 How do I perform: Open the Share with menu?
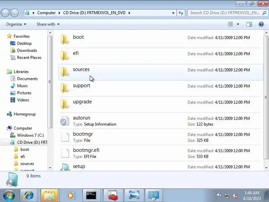[x=48, y=24]
